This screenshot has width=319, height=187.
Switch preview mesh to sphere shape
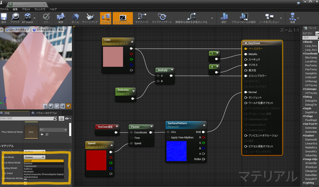[51, 106]
